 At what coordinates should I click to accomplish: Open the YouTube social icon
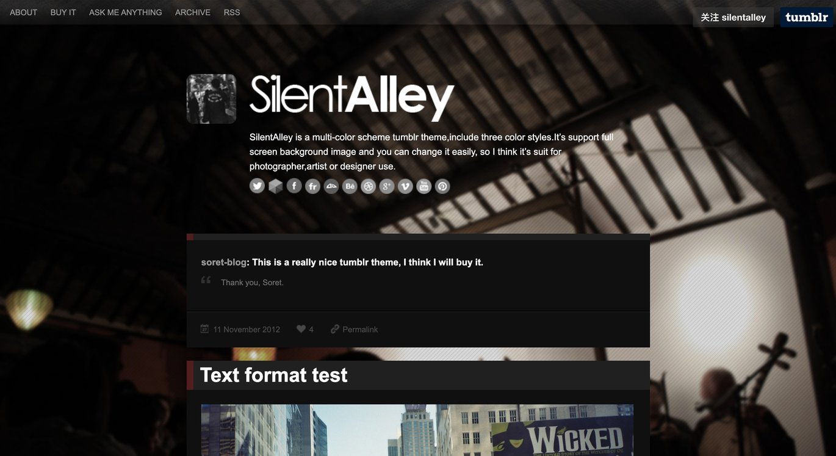point(423,186)
